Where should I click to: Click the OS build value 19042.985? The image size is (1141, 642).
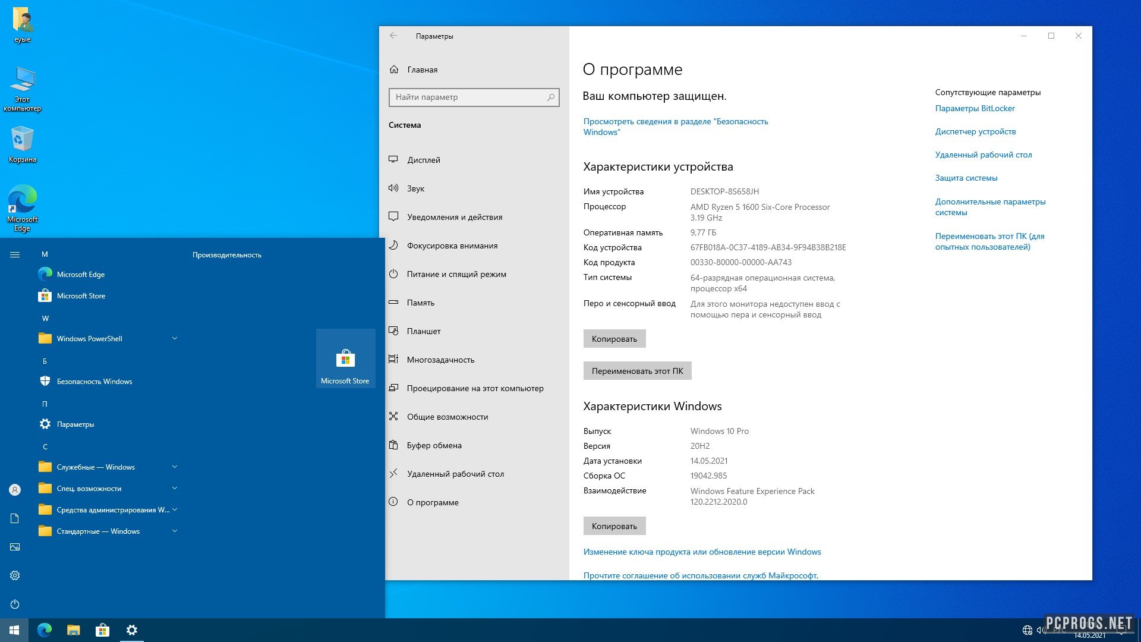708,476
